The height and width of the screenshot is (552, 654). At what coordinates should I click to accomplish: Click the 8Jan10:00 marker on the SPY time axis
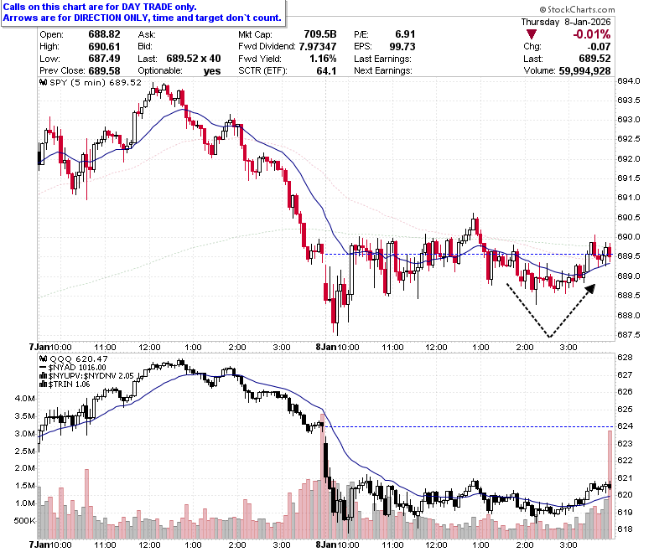tap(337, 348)
